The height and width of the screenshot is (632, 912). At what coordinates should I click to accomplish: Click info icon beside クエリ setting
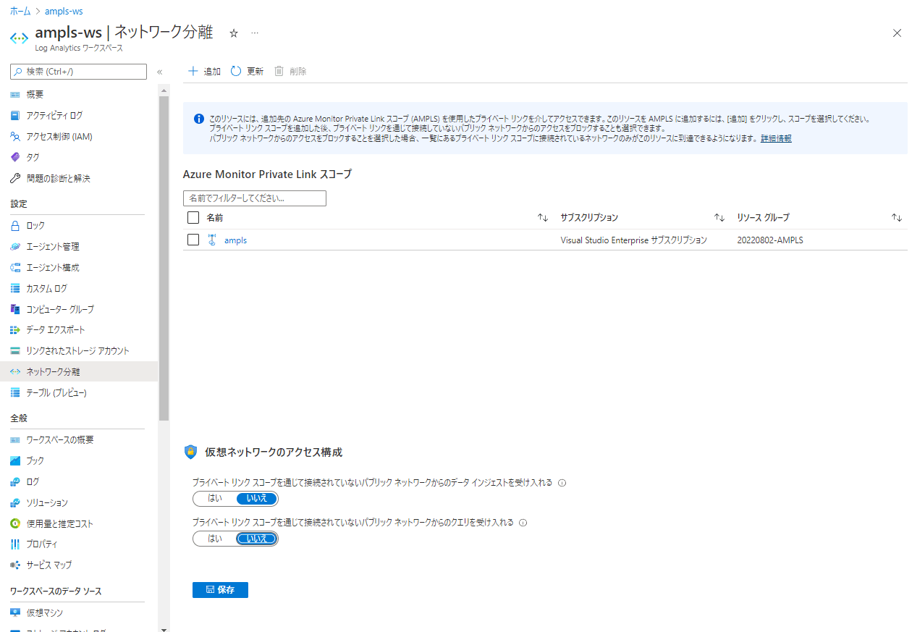[x=523, y=523]
